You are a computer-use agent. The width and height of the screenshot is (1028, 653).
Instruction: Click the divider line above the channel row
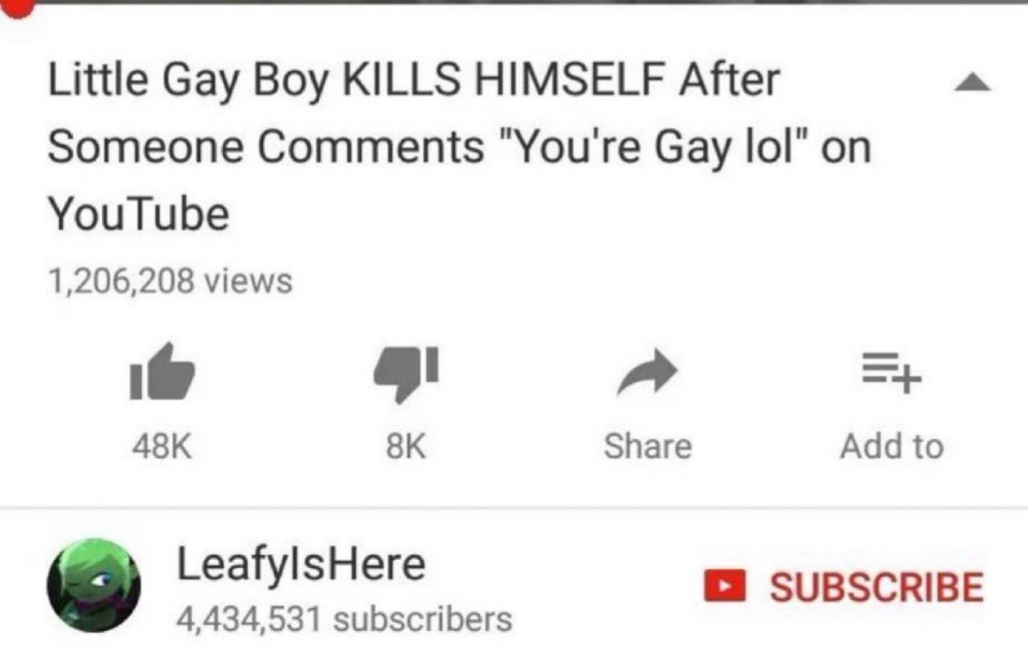[x=514, y=508]
